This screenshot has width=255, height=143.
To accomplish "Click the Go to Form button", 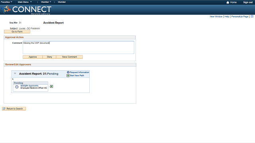I will [17, 32].
